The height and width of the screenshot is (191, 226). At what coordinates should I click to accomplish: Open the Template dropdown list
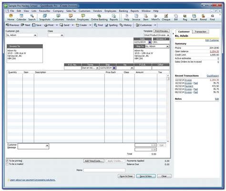(168, 35)
